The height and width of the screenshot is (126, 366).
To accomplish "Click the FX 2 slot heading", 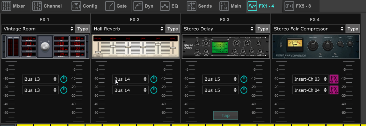I will coord(134,20).
